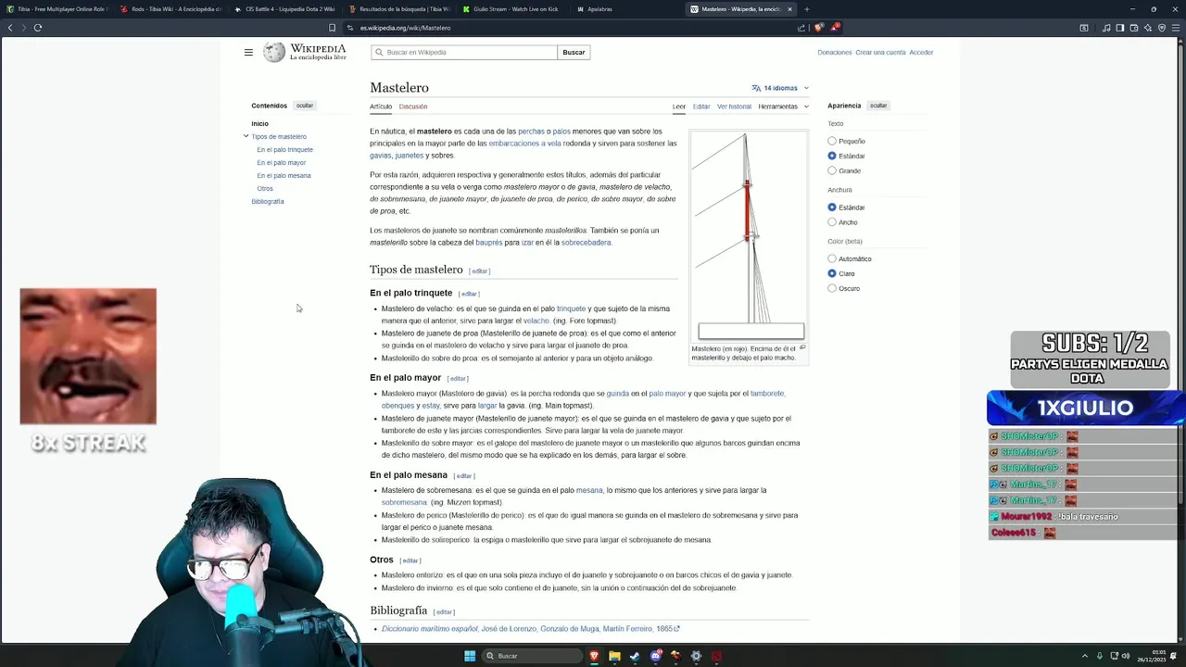Select the Leer view tab
This screenshot has height=667, width=1186.
pyautogui.click(x=679, y=107)
